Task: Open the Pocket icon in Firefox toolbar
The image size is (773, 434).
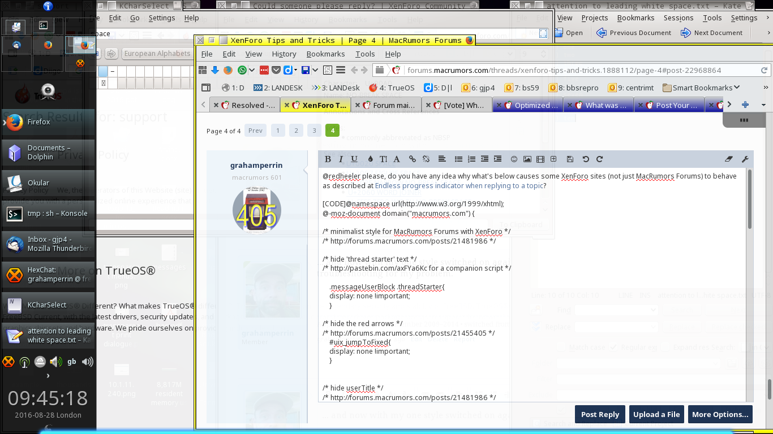Action: tap(276, 70)
